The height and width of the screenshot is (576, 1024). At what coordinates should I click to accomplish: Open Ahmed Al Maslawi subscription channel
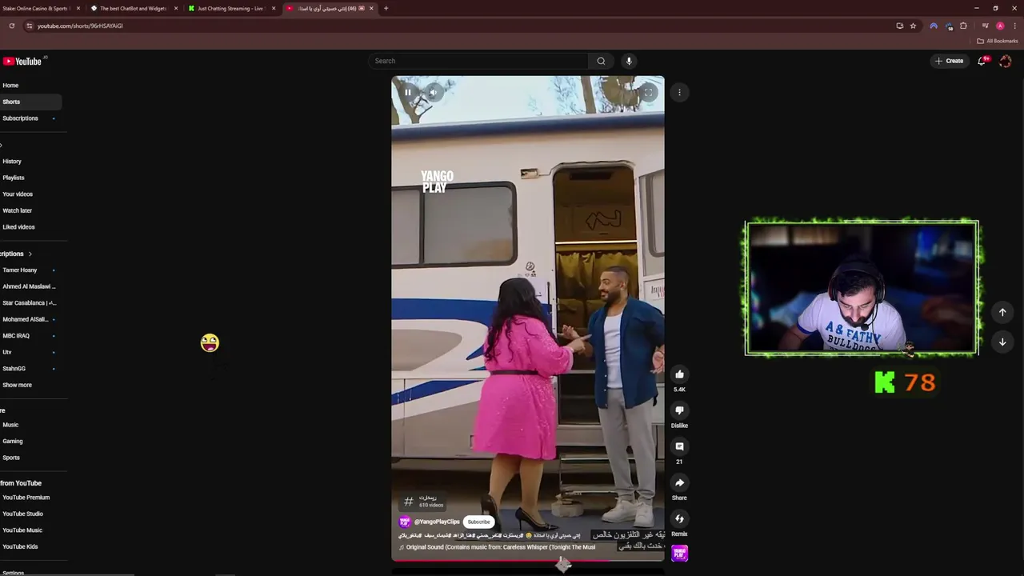click(30, 286)
